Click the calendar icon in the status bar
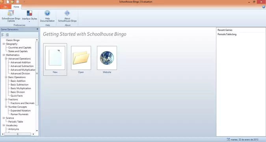This screenshot has height=142, width=266. coord(228,140)
